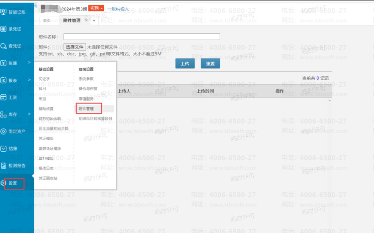Open the 工资 payroll icon
This screenshot has height=233, width=374.
4,97
